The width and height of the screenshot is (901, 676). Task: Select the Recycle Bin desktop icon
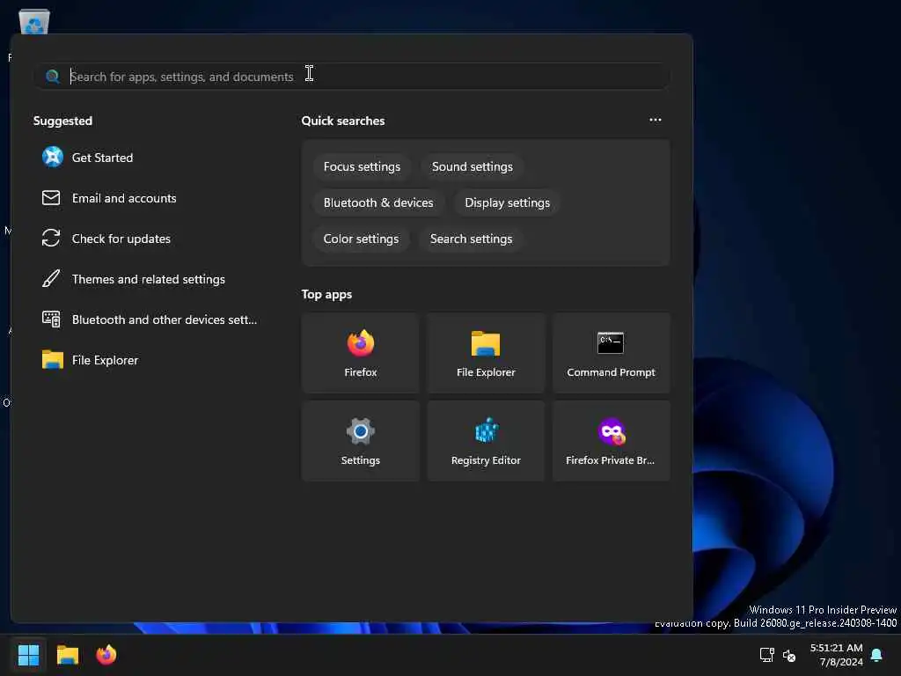(34, 22)
